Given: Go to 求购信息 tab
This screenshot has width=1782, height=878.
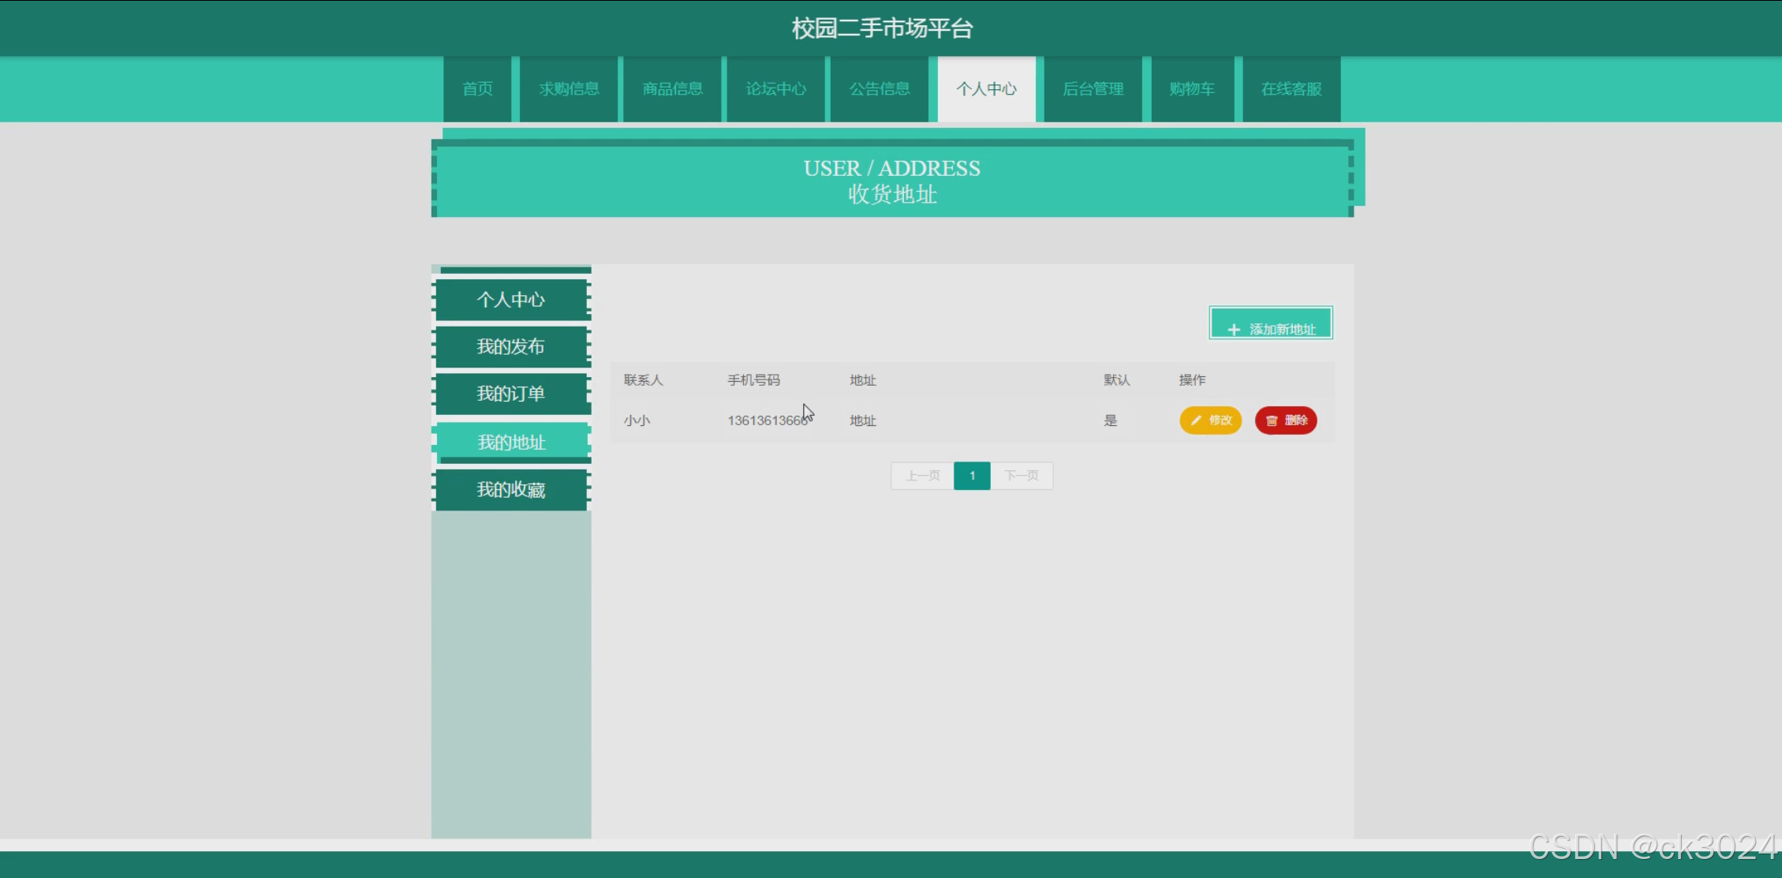Looking at the screenshot, I should click(x=569, y=89).
